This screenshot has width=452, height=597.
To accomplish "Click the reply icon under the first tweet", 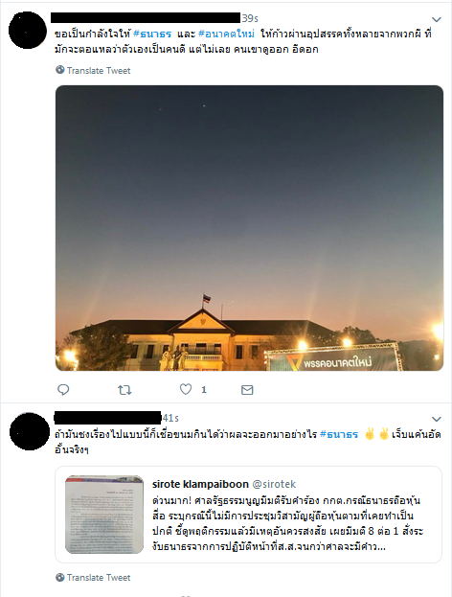I will [x=63, y=389].
